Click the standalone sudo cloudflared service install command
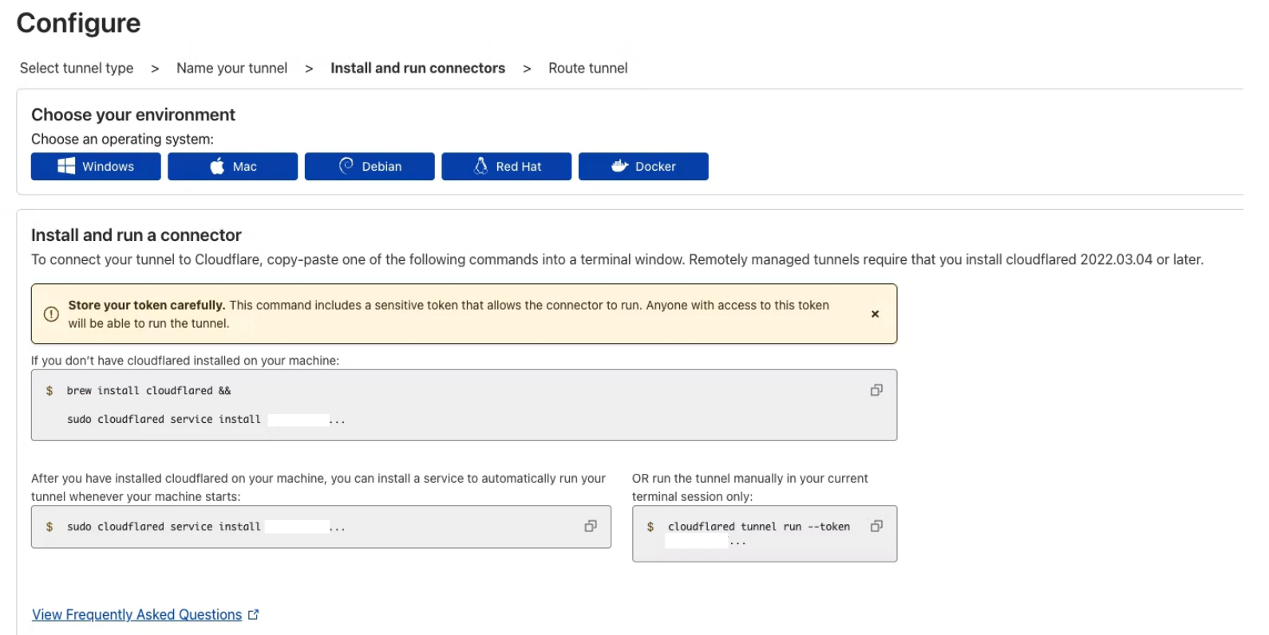The image size is (1269, 635). coord(206,527)
